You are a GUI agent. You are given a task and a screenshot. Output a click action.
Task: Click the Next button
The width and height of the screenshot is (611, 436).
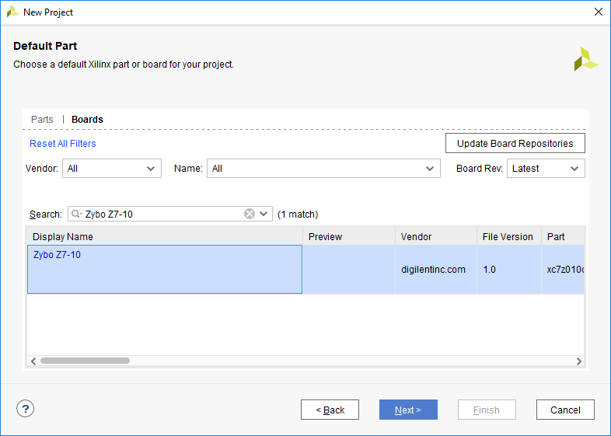(x=408, y=410)
